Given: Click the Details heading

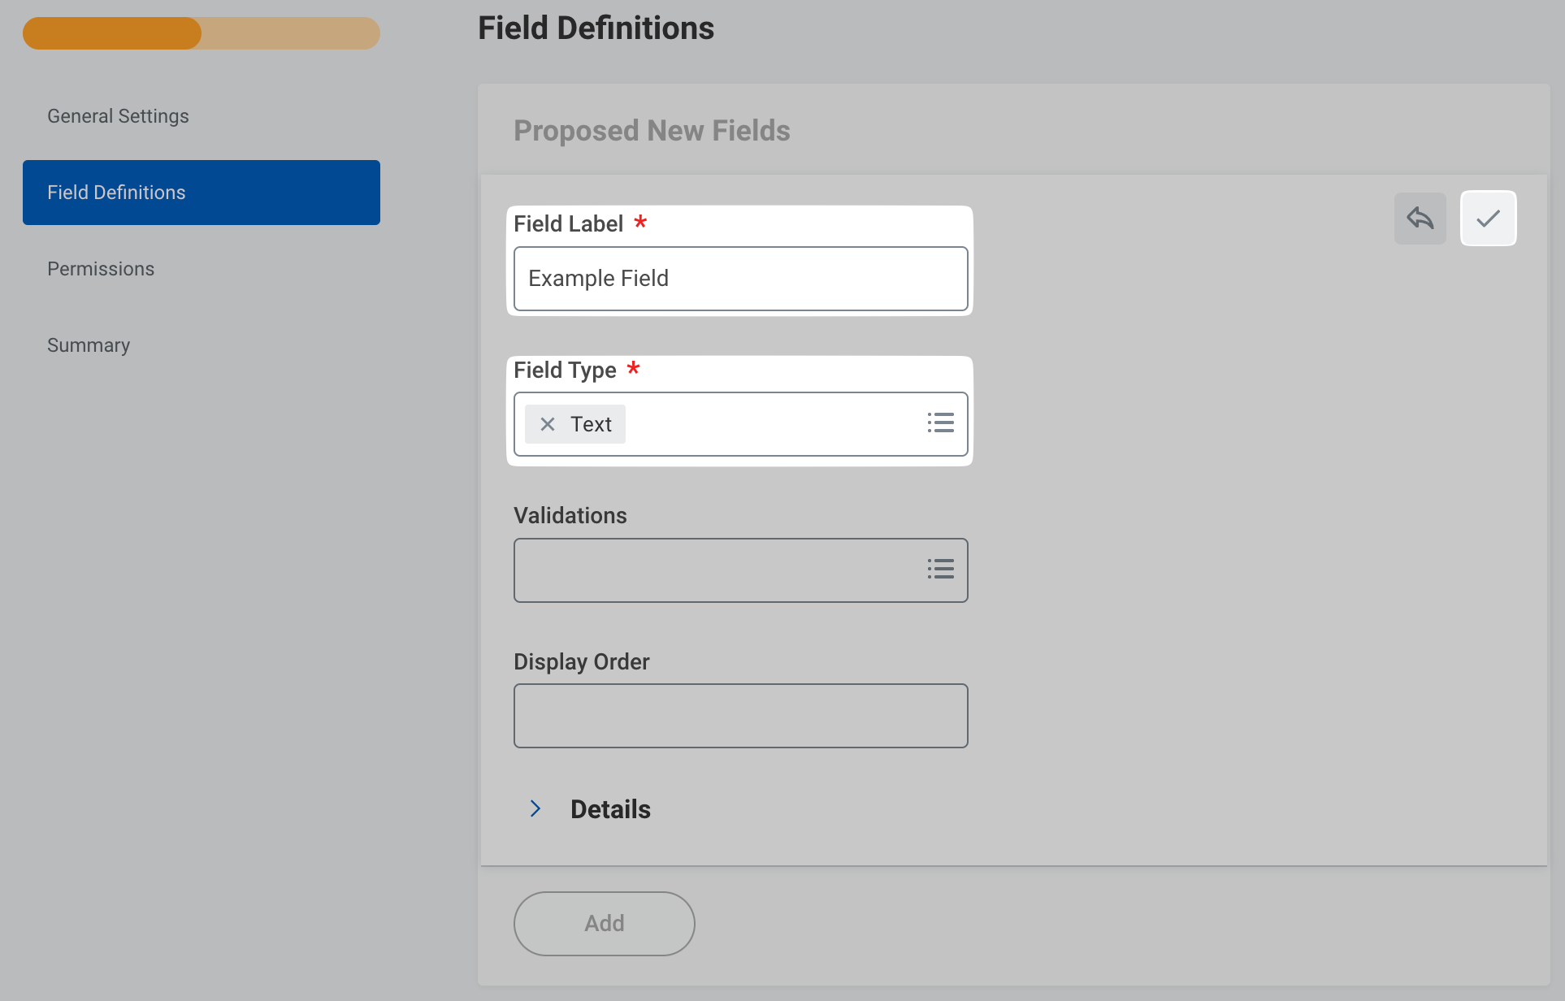Looking at the screenshot, I should pos(610,809).
